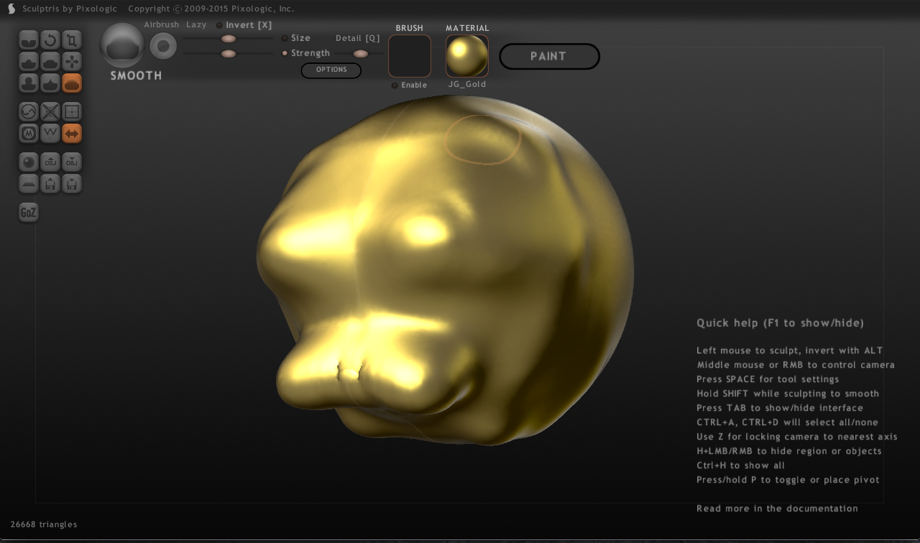Select the Rotate tool
920x543 pixels.
pos(50,40)
